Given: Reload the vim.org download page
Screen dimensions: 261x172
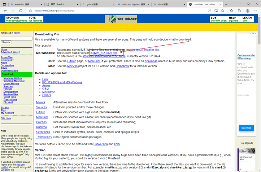Looking at the screenshot, I should (x=21, y=11).
